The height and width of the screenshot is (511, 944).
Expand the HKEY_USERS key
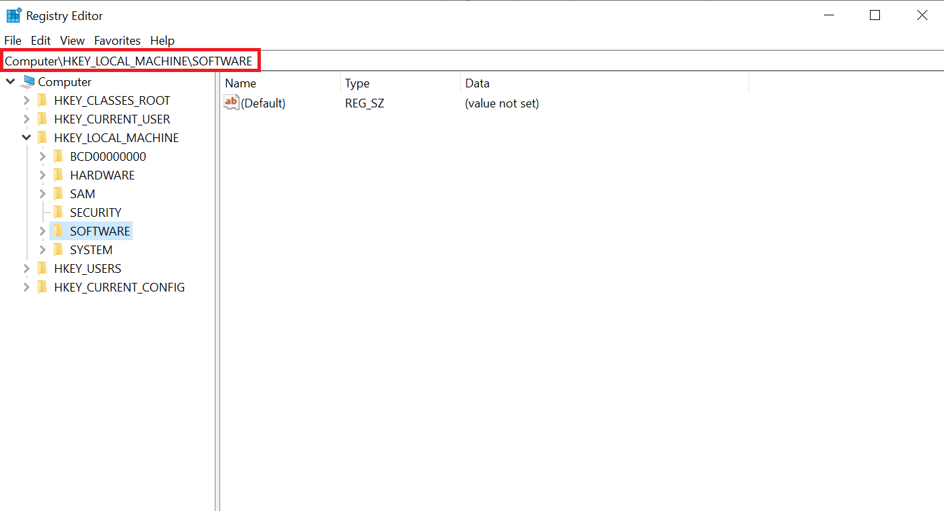[x=27, y=269]
